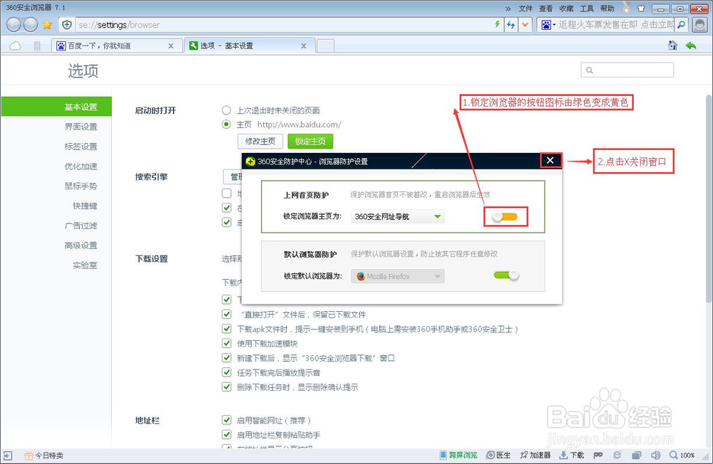Switch to the '选项 - 基本设置' tab

tap(248, 46)
